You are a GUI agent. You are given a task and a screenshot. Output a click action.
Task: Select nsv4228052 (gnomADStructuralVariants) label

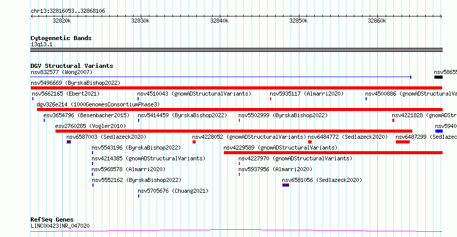[249, 137]
